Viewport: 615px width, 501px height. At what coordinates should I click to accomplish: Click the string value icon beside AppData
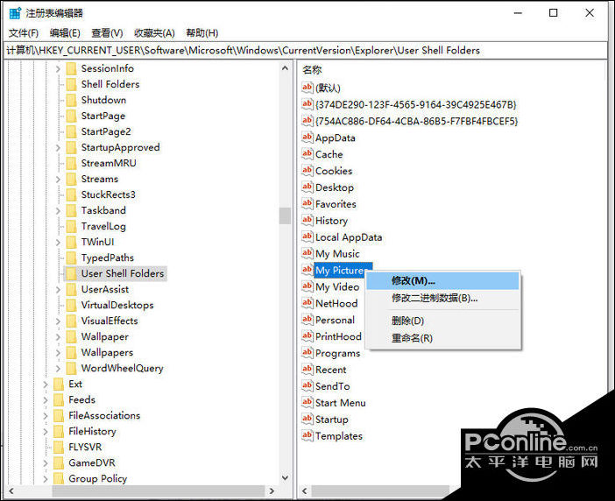(x=307, y=138)
